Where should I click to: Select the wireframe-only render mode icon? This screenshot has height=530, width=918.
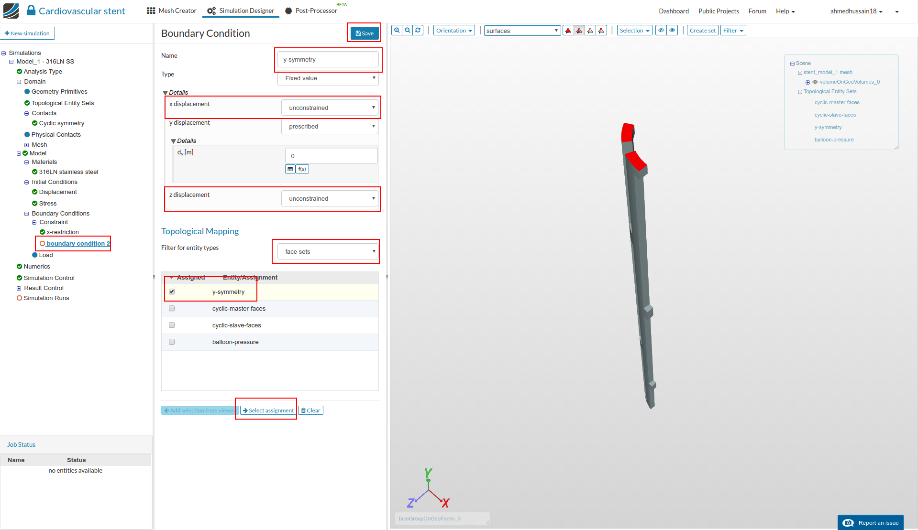click(590, 30)
